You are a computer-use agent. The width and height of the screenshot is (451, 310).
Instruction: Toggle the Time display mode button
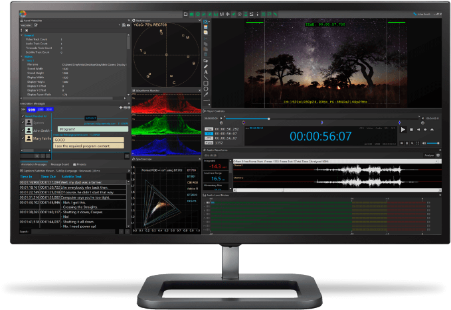point(209,129)
